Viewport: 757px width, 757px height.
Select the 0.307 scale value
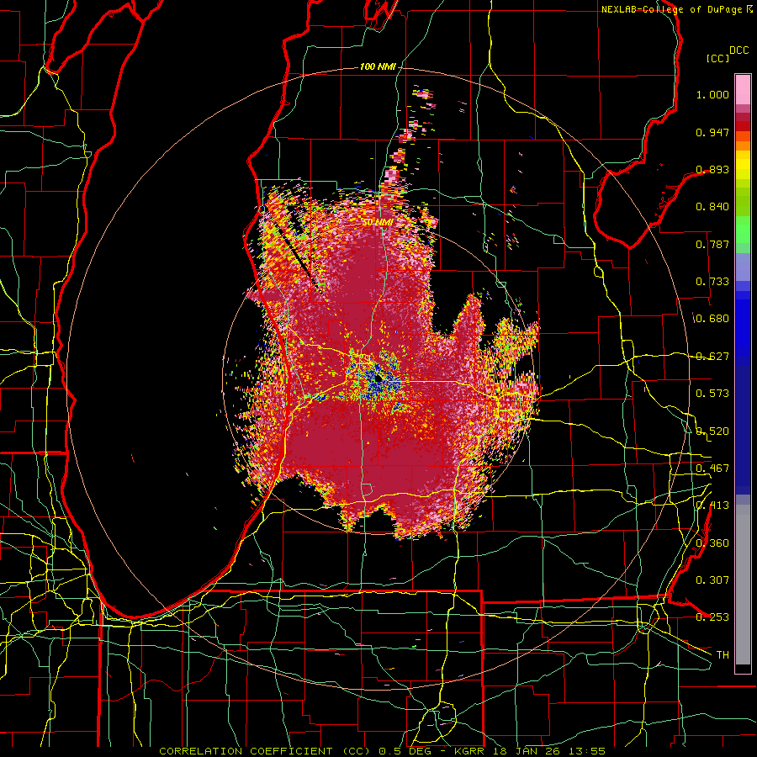click(x=712, y=580)
